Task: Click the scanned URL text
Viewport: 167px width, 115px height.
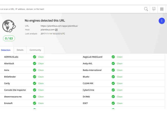Action: (59, 26)
